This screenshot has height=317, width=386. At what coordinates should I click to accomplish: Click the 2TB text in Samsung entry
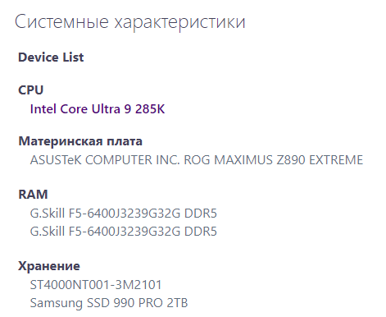[177, 303]
